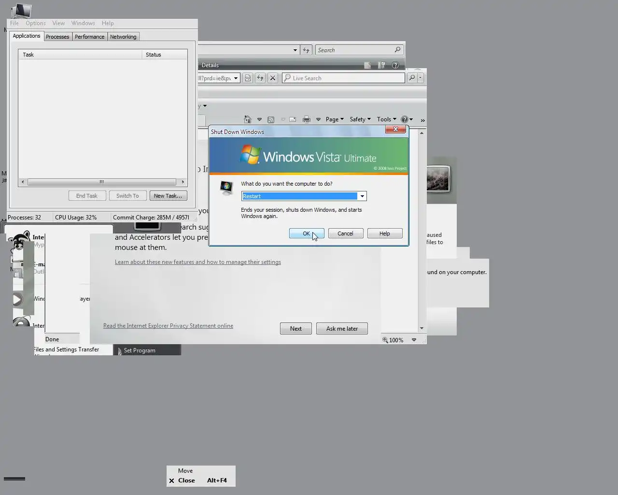Open the IE address bar URL dropdown
Screen dimensions: 618x495
point(236,78)
